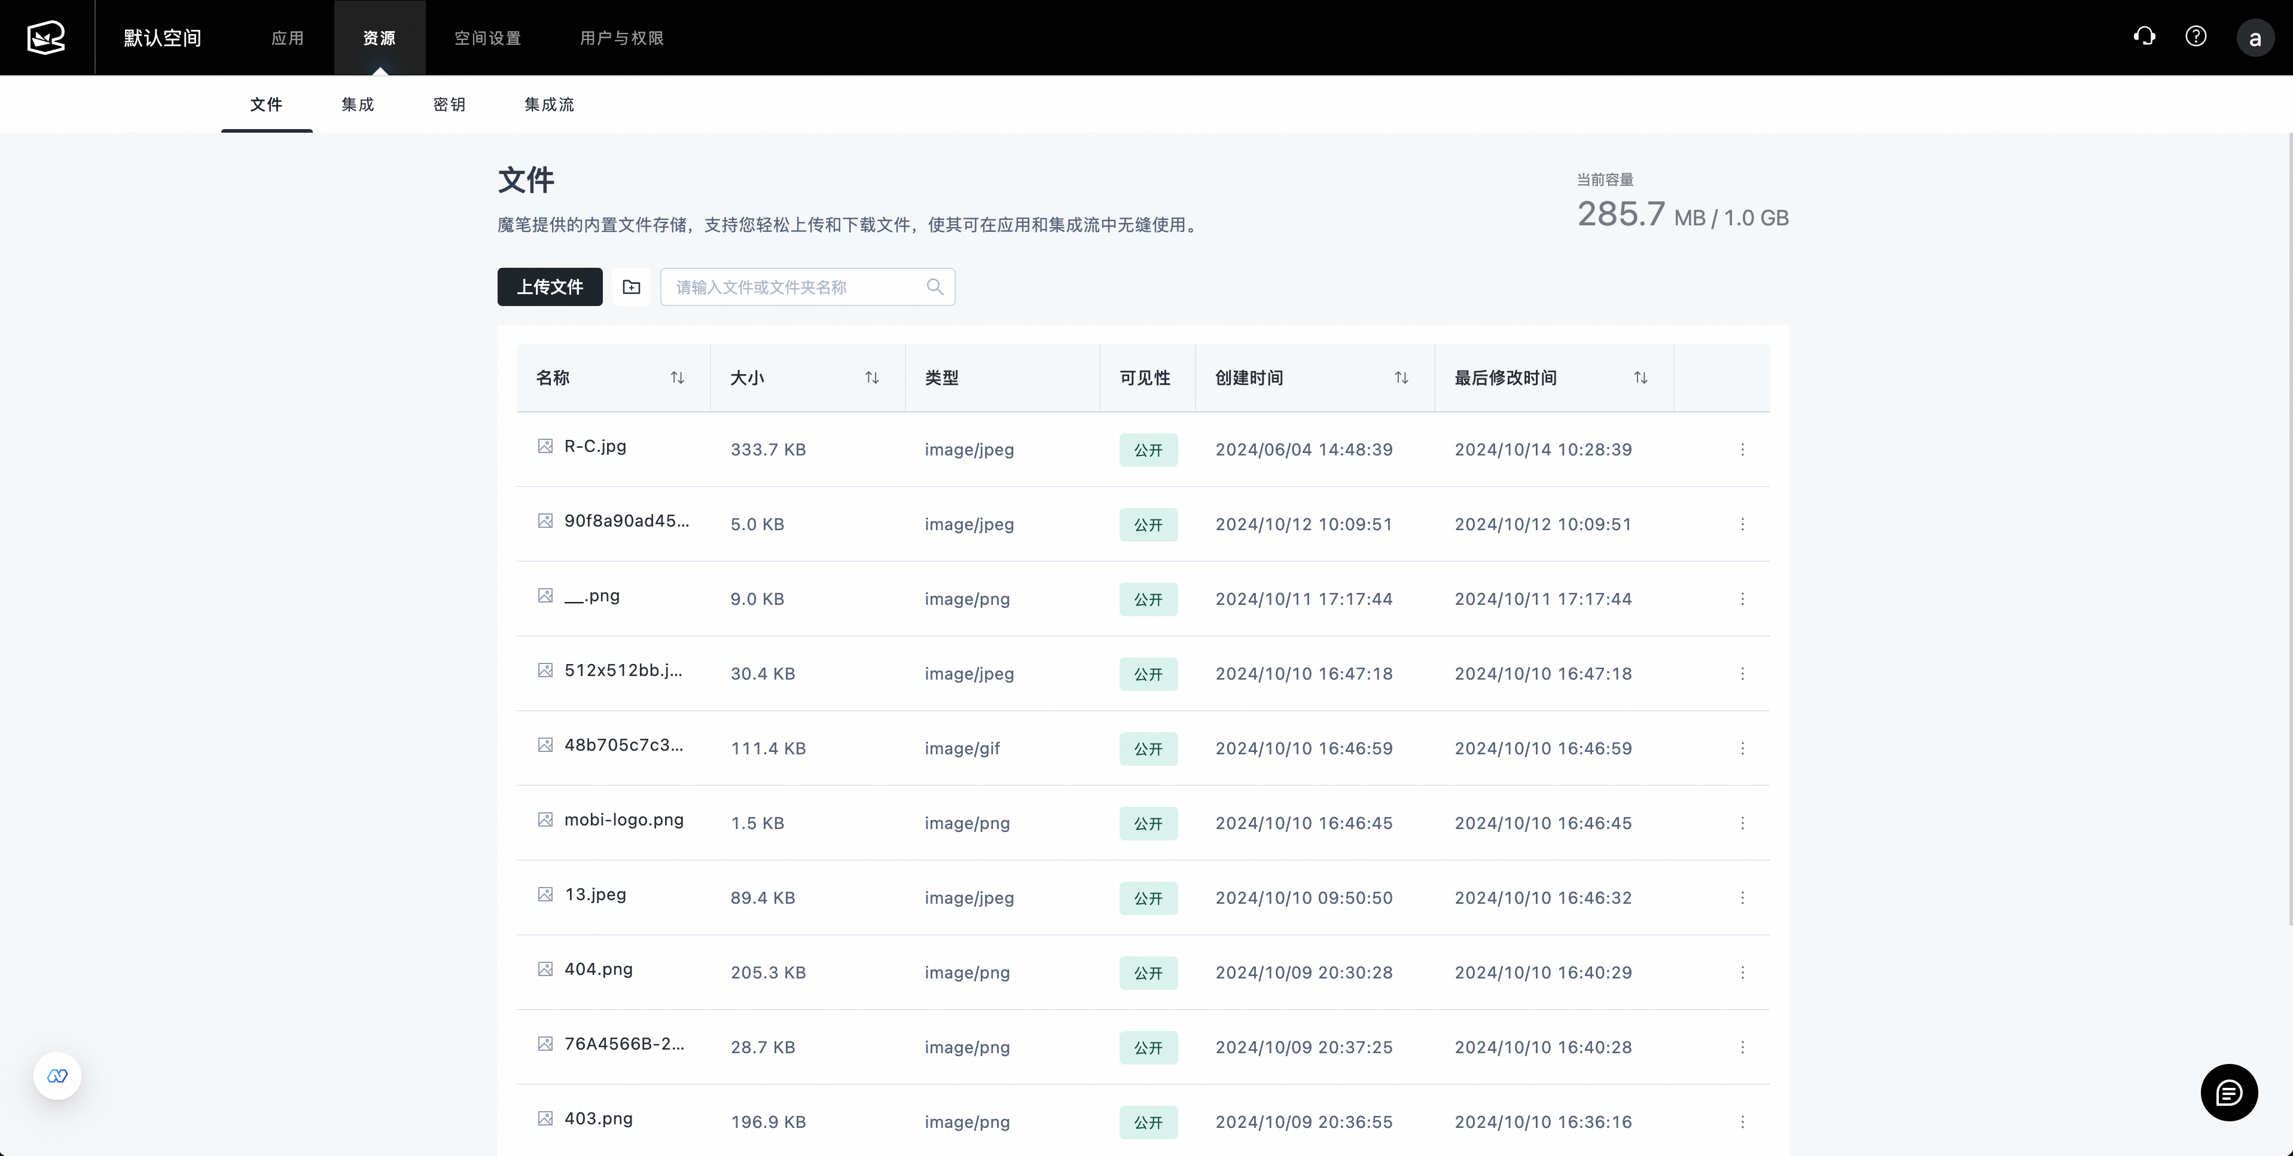
Task: Click created time 2024/06/04 14:48:39
Action: (1304, 449)
